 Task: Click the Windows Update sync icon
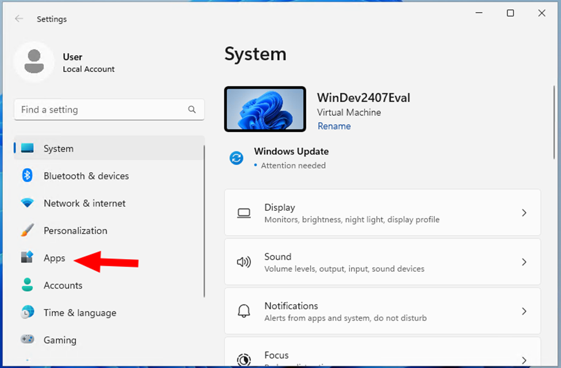point(236,158)
